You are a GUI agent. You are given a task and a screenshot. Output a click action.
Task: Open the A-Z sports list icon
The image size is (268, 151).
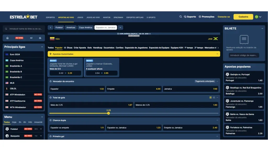[x=31, y=38]
